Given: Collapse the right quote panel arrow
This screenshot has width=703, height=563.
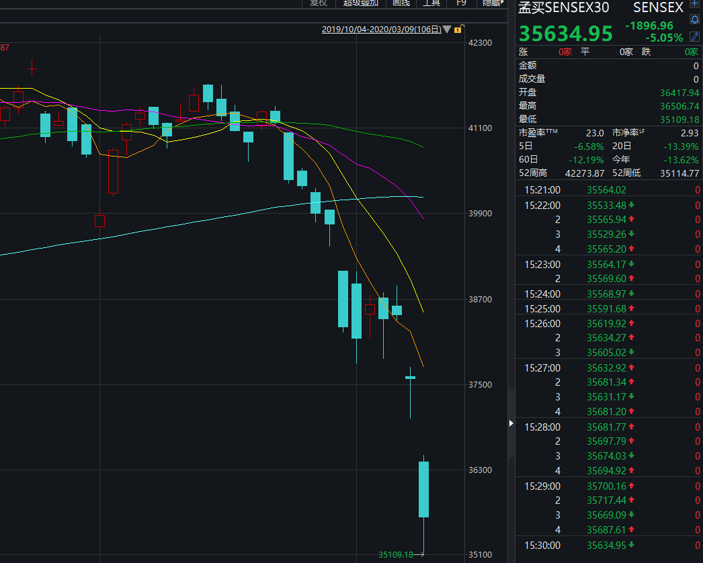Looking at the screenshot, I should pyautogui.click(x=511, y=423).
